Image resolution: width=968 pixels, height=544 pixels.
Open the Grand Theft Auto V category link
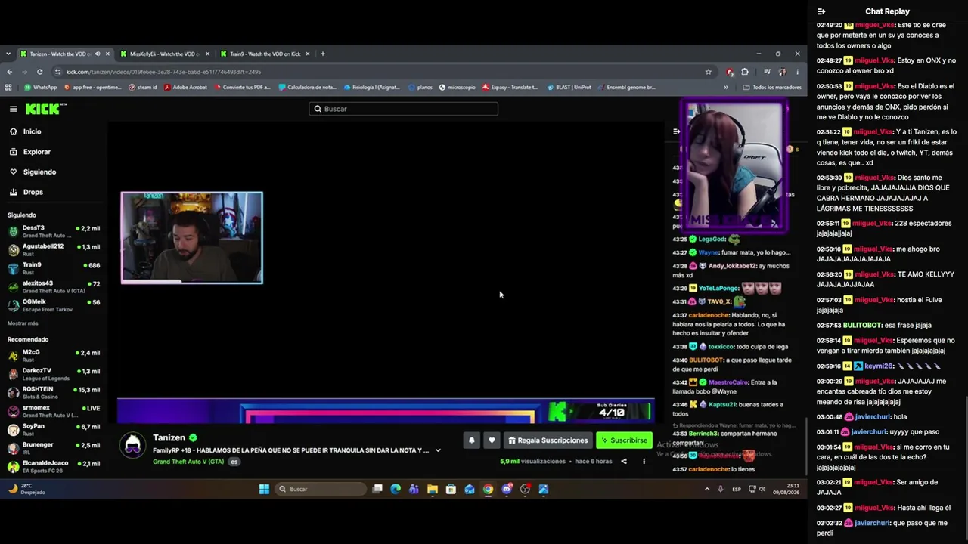[188, 462]
